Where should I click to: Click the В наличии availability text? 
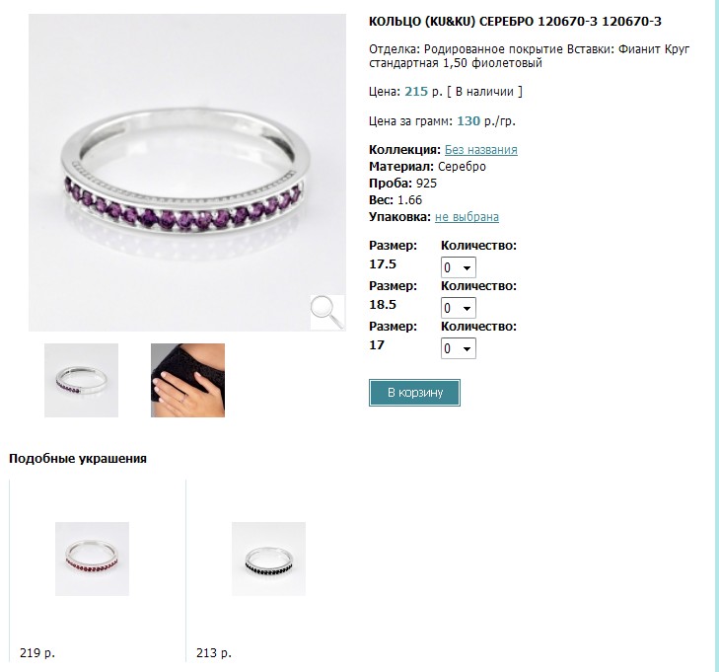pos(484,92)
